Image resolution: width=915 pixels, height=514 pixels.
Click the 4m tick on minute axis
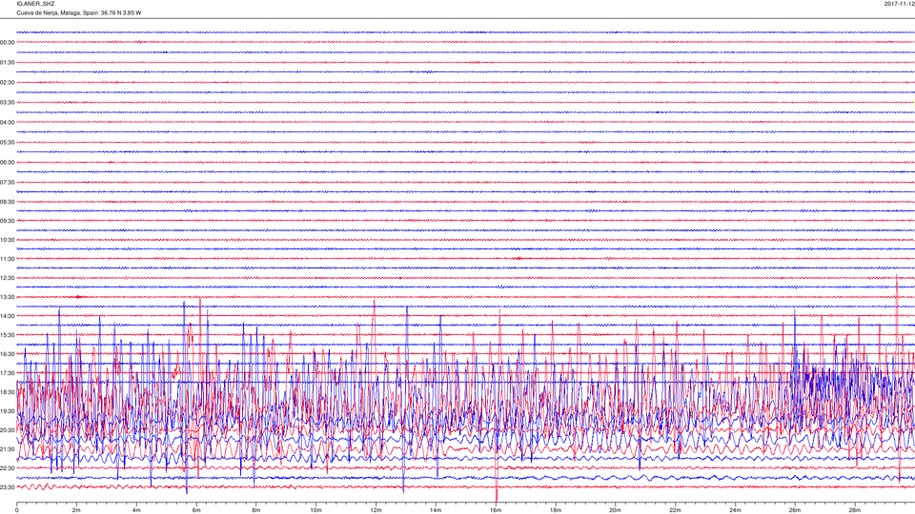136,510
